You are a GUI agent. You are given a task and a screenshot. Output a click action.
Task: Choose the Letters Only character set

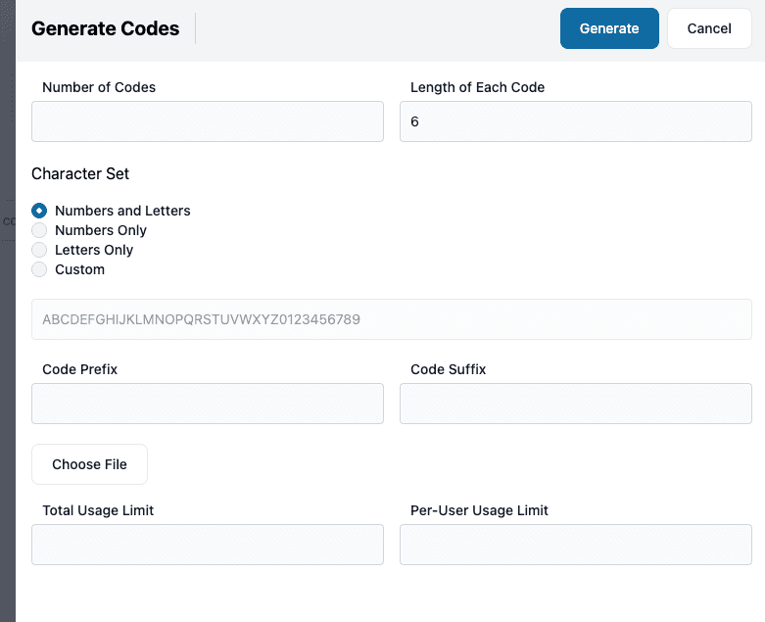[39, 250]
